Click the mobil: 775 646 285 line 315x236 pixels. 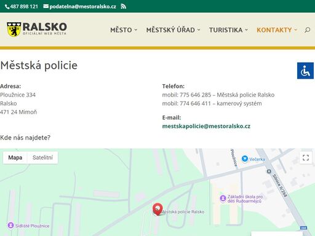[x=218, y=95]
